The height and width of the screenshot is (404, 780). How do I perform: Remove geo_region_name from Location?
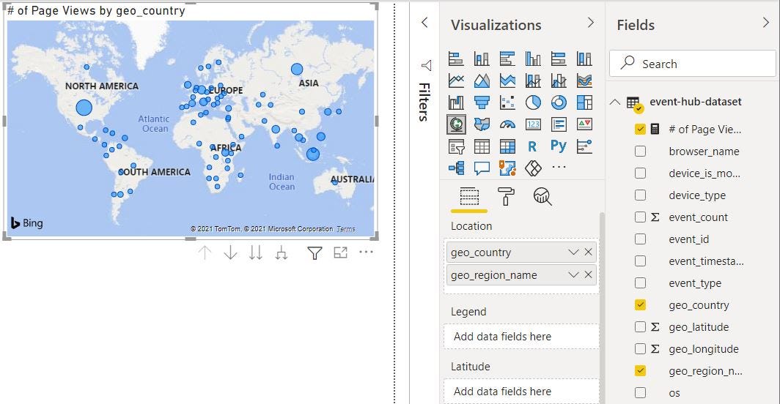(588, 275)
